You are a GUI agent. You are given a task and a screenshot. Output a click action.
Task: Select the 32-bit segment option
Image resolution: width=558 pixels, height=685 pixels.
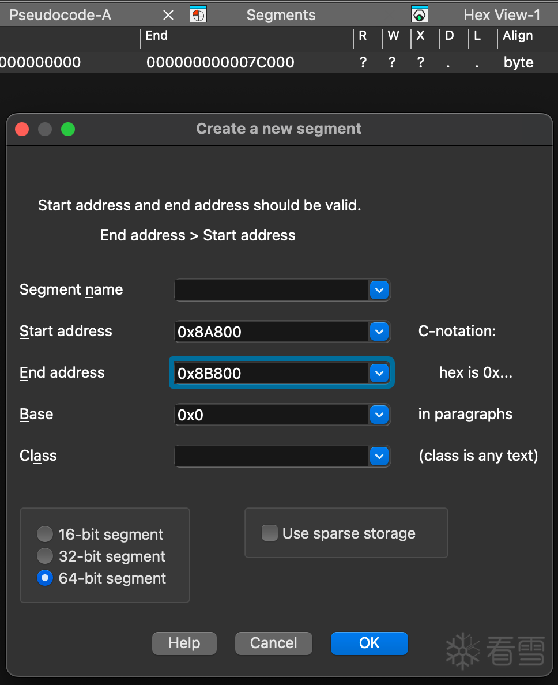point(45,556)
